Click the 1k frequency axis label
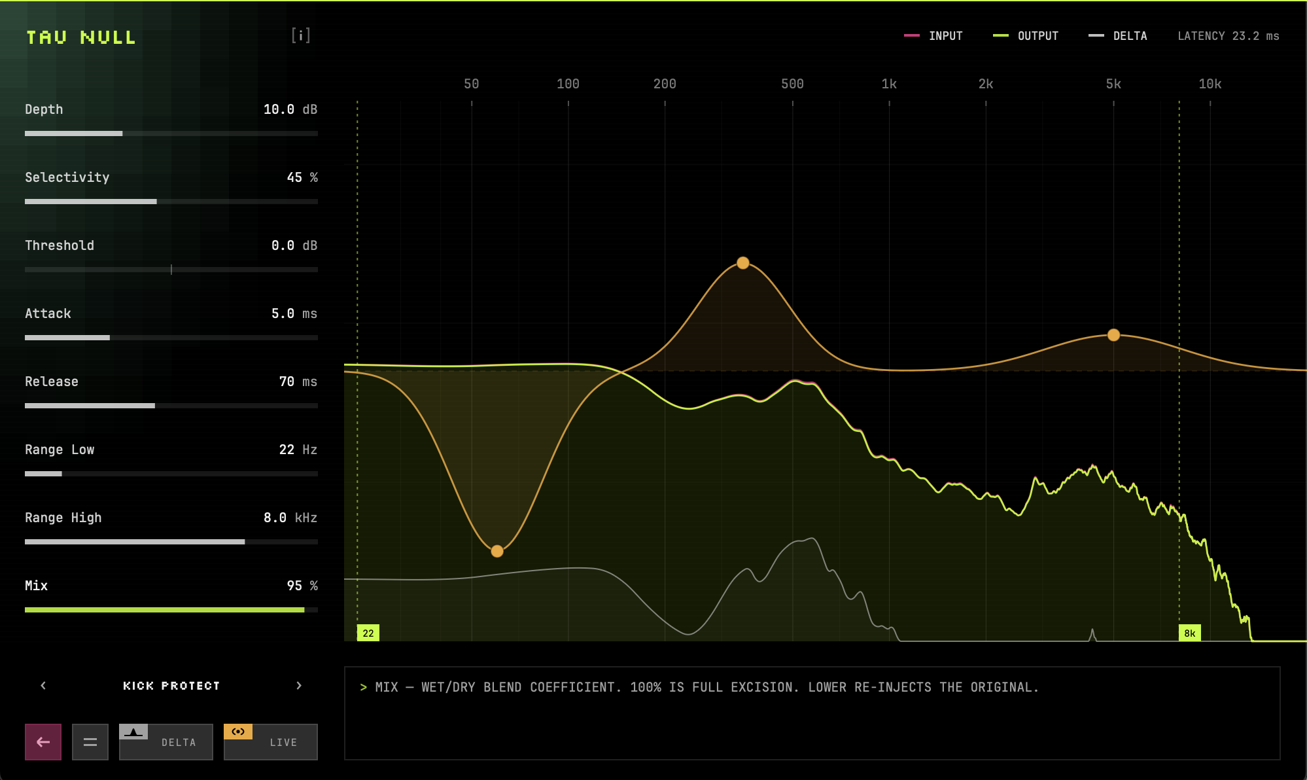Viewport: 1307px width, 780px height. [889, 84]
